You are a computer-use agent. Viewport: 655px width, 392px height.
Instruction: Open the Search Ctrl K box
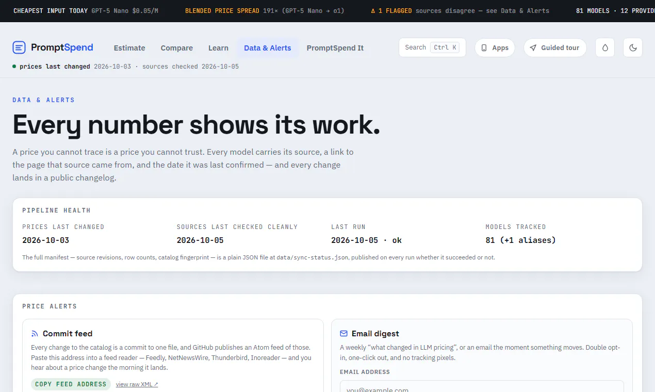tap(432, 47)
